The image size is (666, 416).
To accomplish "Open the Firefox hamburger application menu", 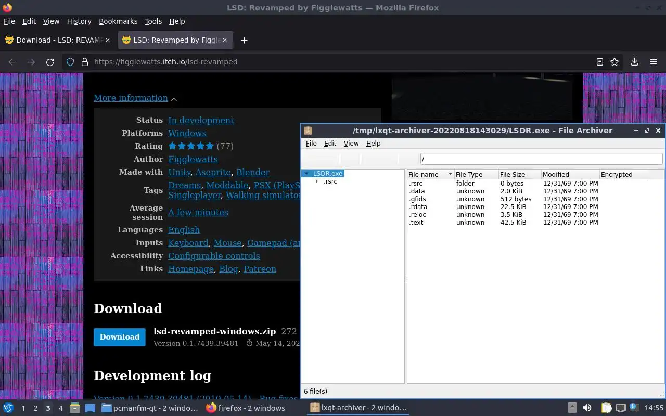I will coord(654,62).
